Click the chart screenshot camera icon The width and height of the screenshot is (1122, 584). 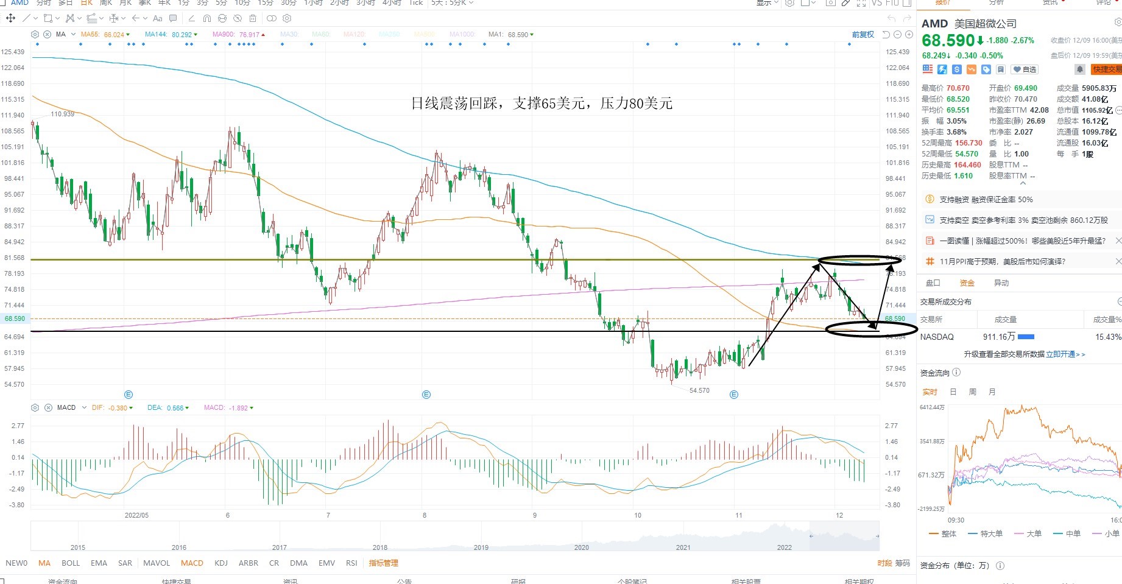coord(830,2)
